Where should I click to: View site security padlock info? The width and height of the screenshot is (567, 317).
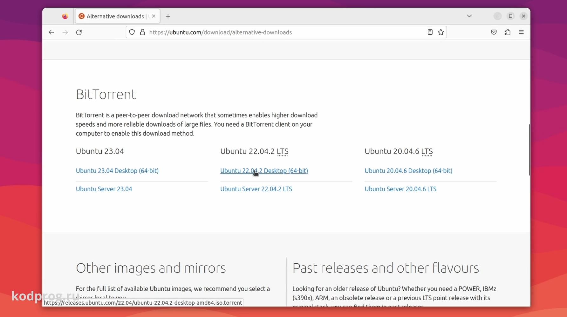(x=143, y=32)
